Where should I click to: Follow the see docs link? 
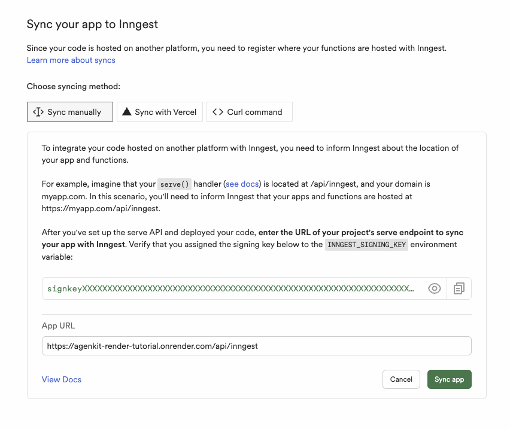point(242,184)
